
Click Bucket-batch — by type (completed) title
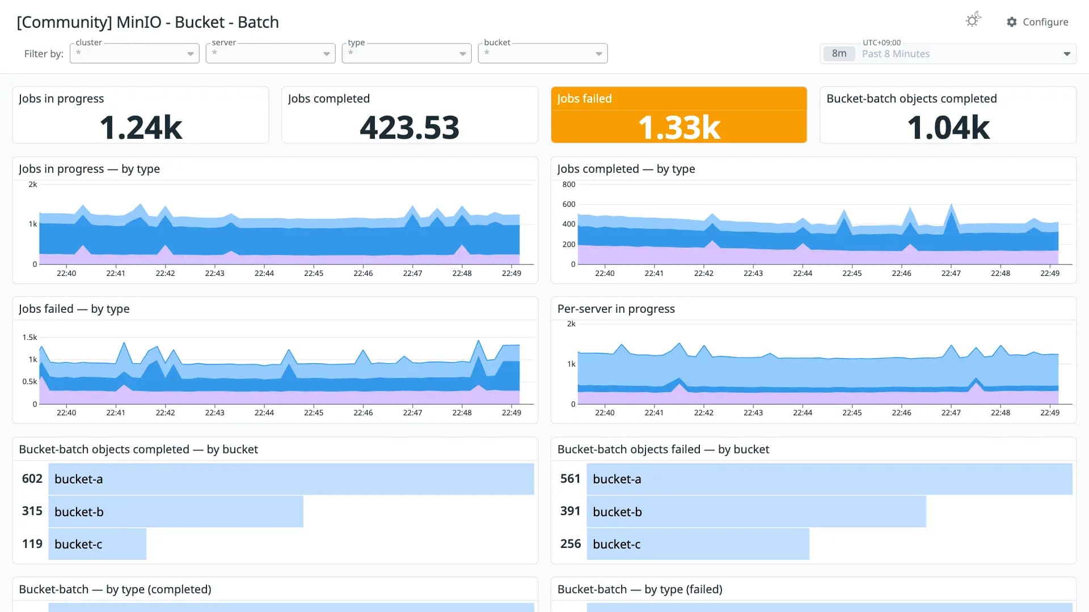(115, 589)
